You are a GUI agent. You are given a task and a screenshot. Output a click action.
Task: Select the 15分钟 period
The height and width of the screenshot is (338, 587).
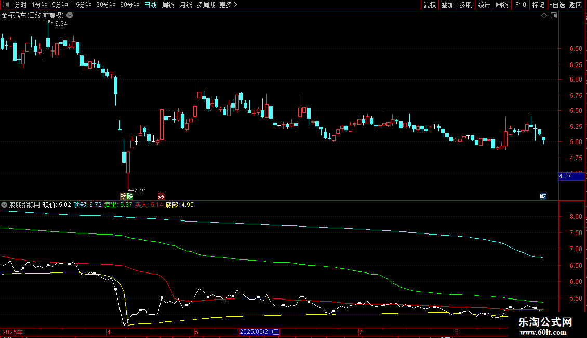pyautogui.click(x=82, y=5)
